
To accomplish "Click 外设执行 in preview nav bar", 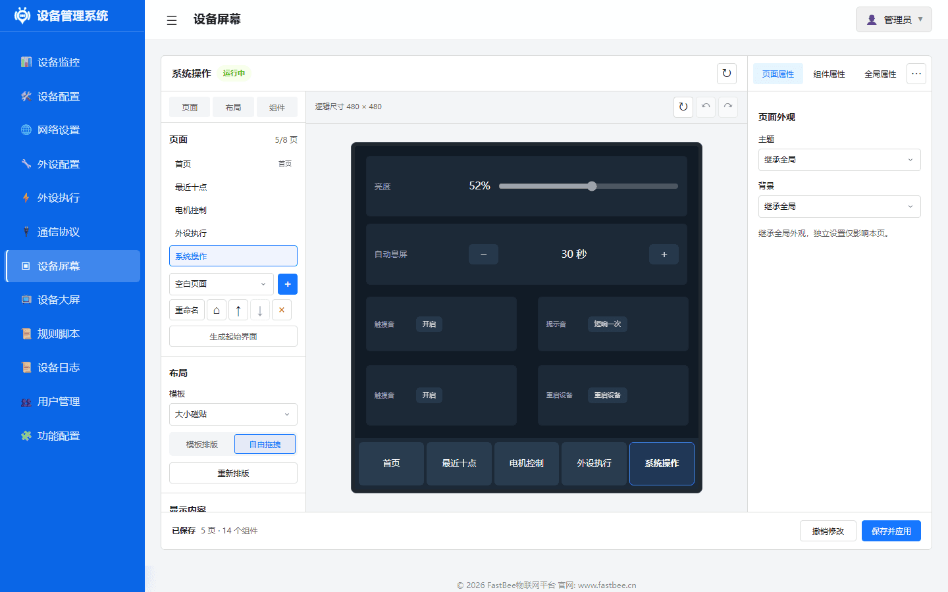I will (x=594, y=464).
